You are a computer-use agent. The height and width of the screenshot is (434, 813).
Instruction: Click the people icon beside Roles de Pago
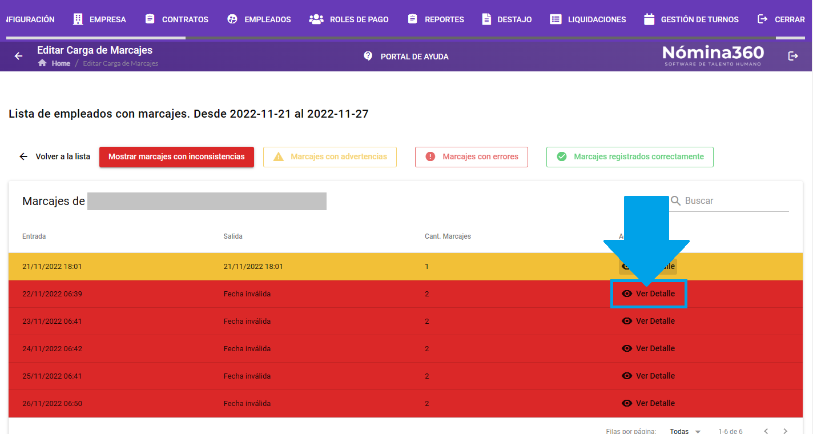pyautogui.click(x=316, y=19)
